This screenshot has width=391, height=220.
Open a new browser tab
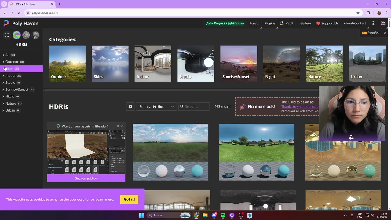coord(59,4)
